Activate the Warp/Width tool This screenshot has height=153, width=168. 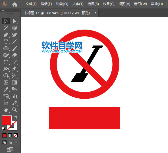pyautogui.click(x=6, y=69)
